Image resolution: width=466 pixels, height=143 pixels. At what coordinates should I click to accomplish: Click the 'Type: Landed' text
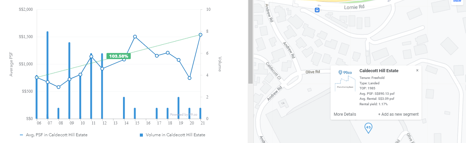coord(369,83)
